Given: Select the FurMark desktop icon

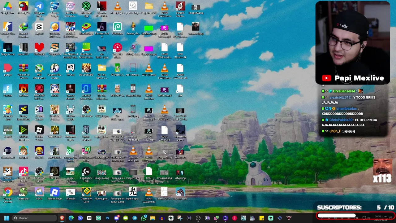Looking at the screenshot, I should click(x=24, y=91).
